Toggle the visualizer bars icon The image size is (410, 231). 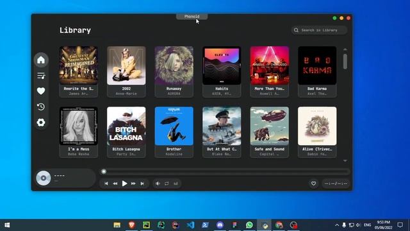pos(176,184)
